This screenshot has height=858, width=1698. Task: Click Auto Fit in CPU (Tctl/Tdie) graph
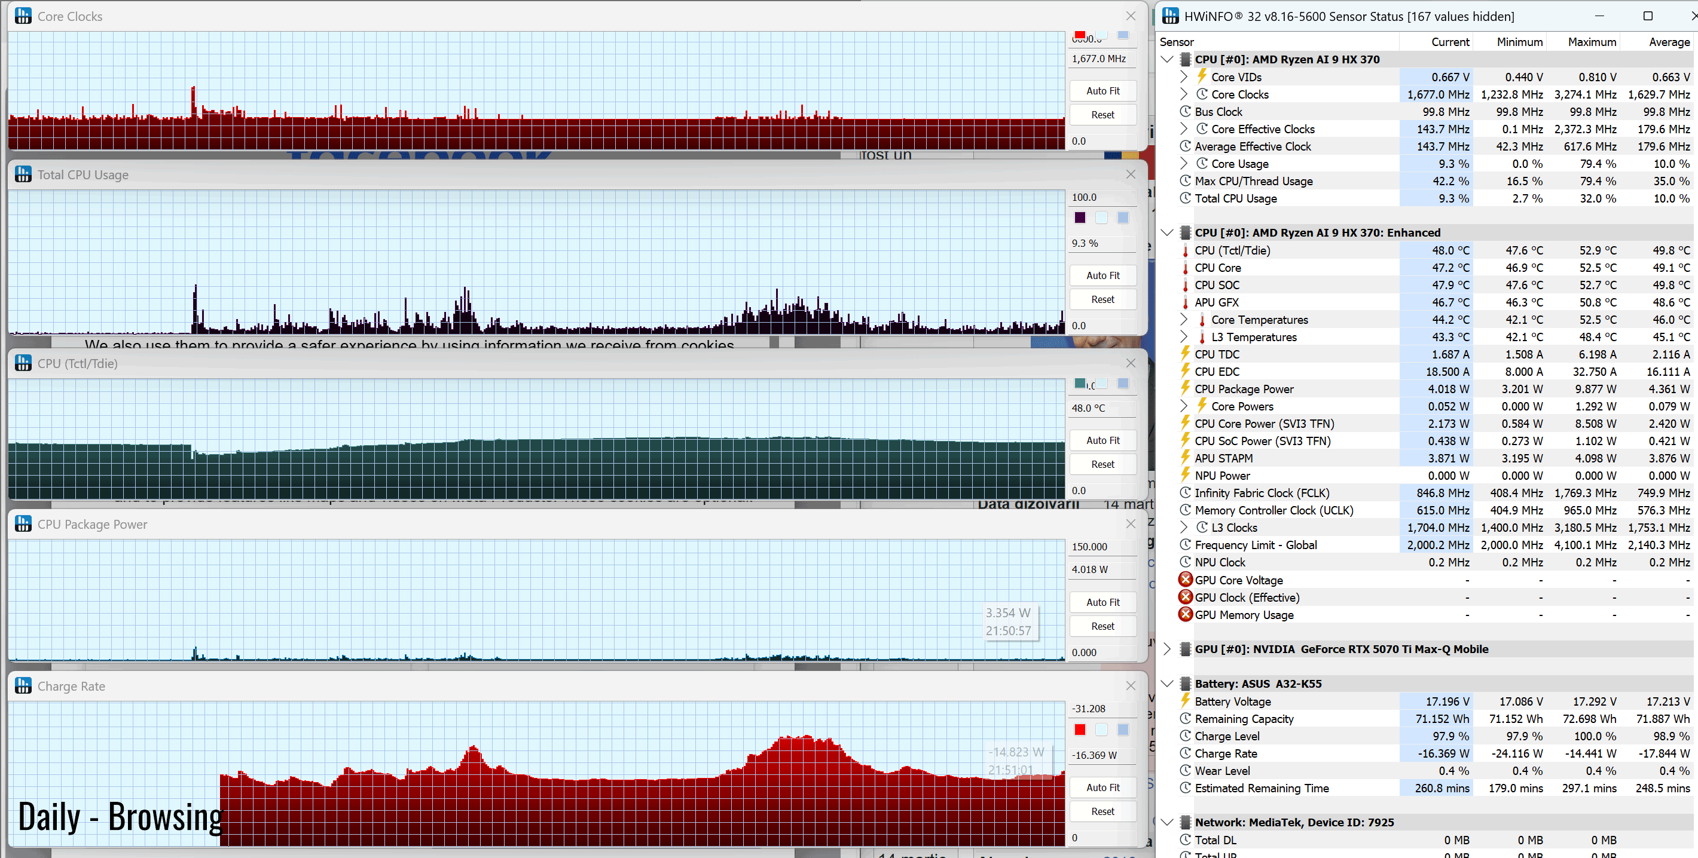pyautogui.click(x=1102, y=440)
